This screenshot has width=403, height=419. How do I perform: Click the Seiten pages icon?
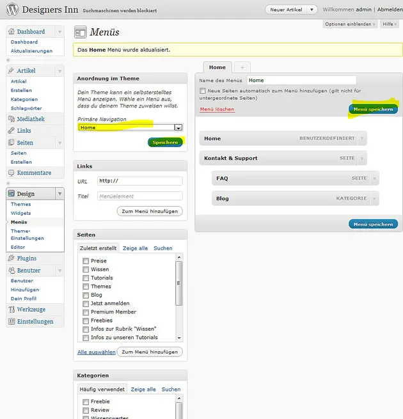(x=12, y=143)
